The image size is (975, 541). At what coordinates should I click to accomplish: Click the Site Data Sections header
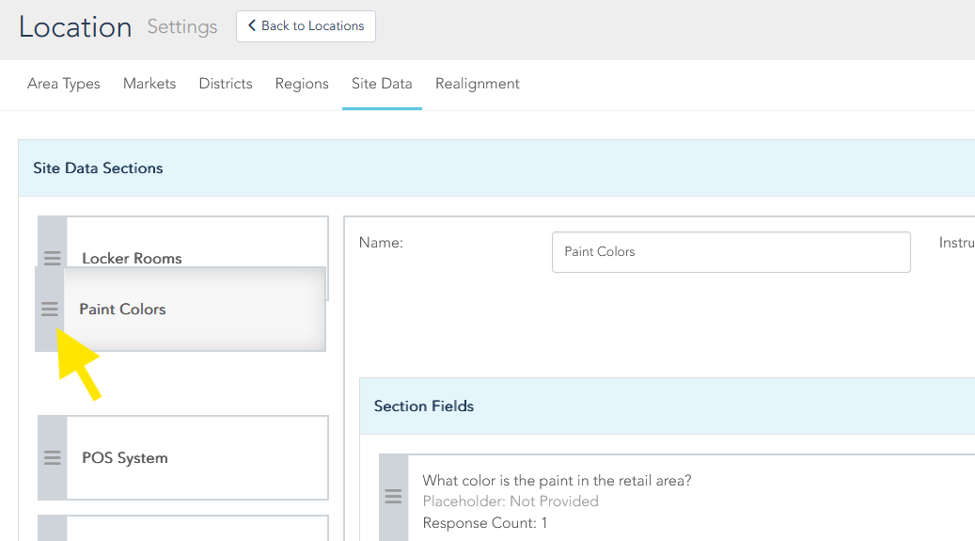coord(98,168)
